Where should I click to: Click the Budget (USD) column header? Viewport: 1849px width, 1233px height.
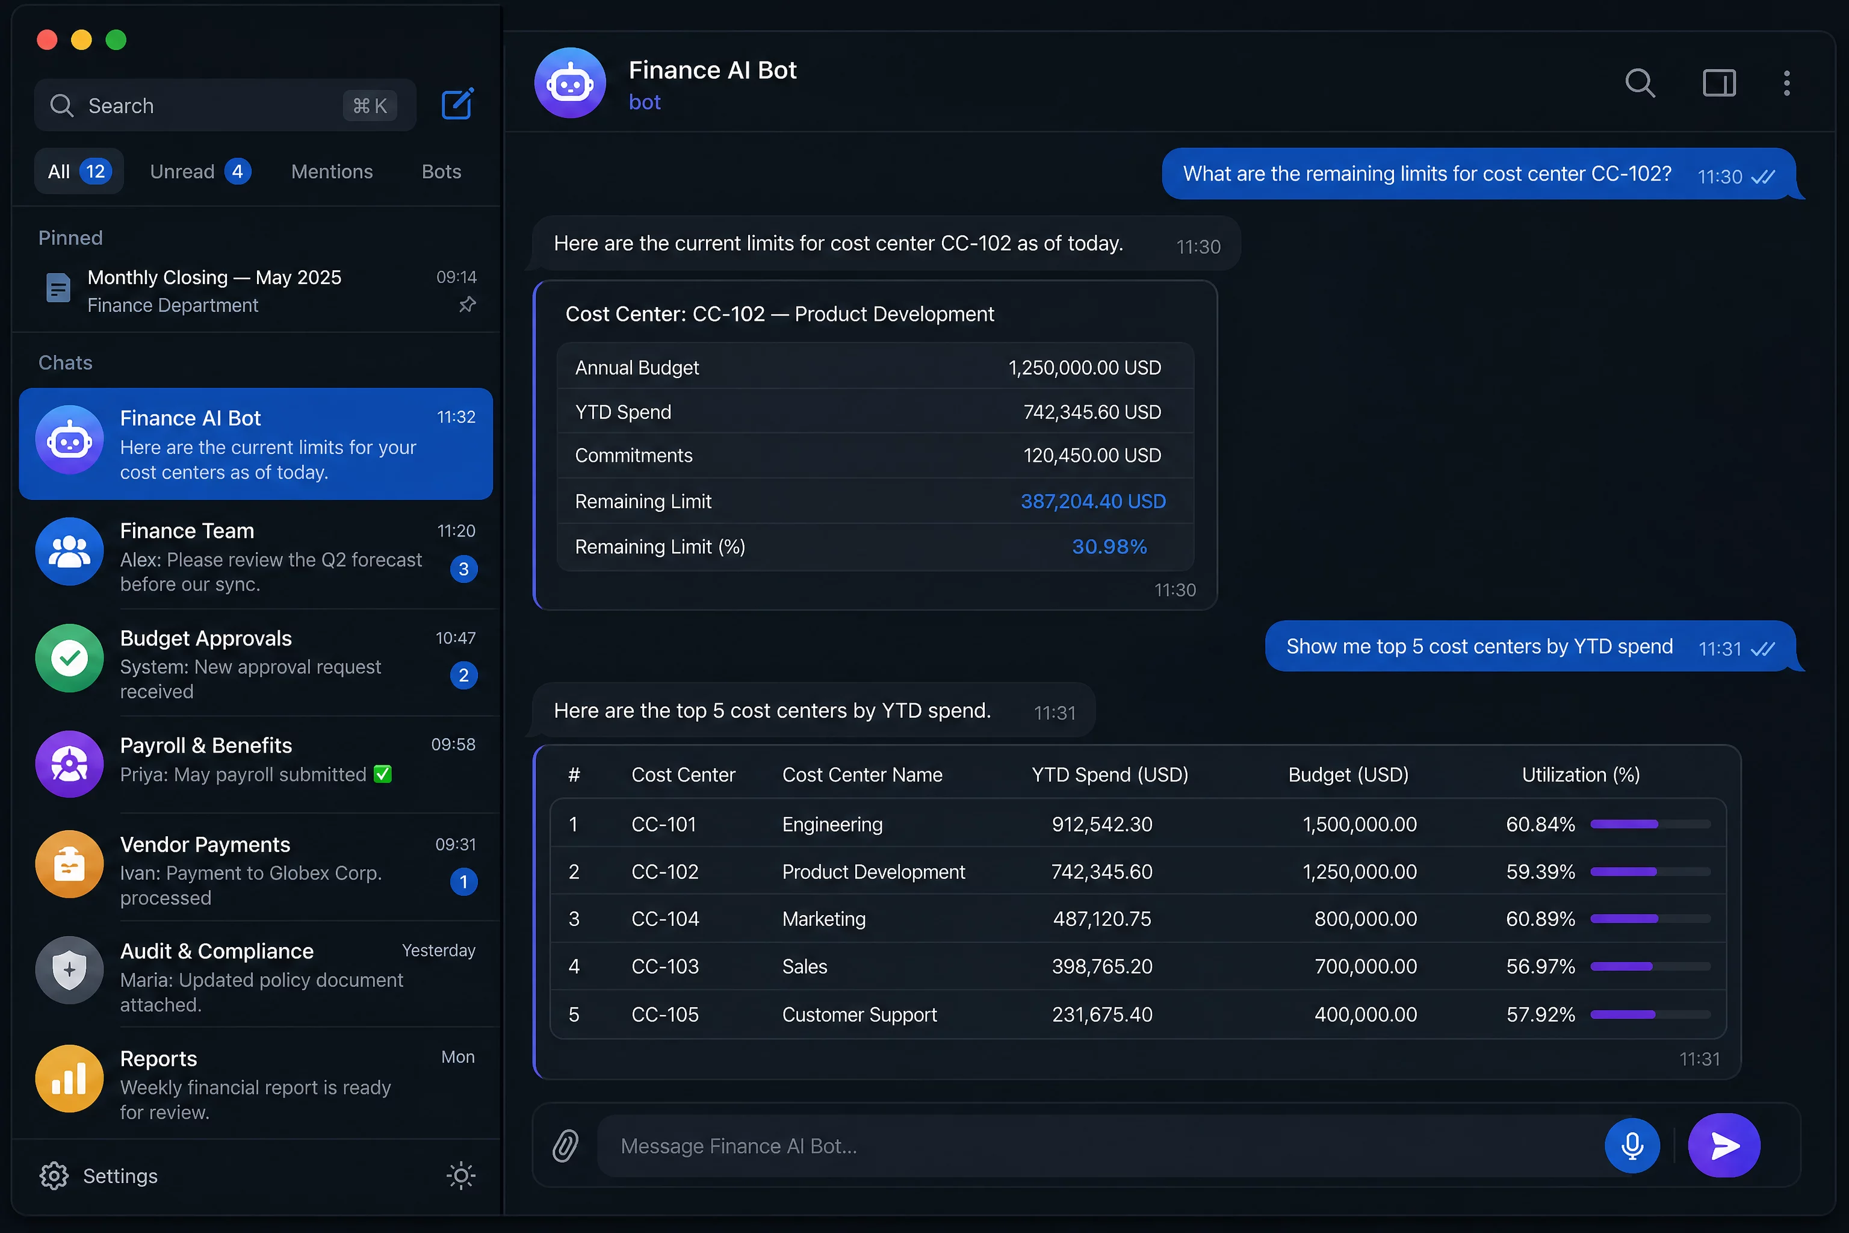pos(1348,775)
